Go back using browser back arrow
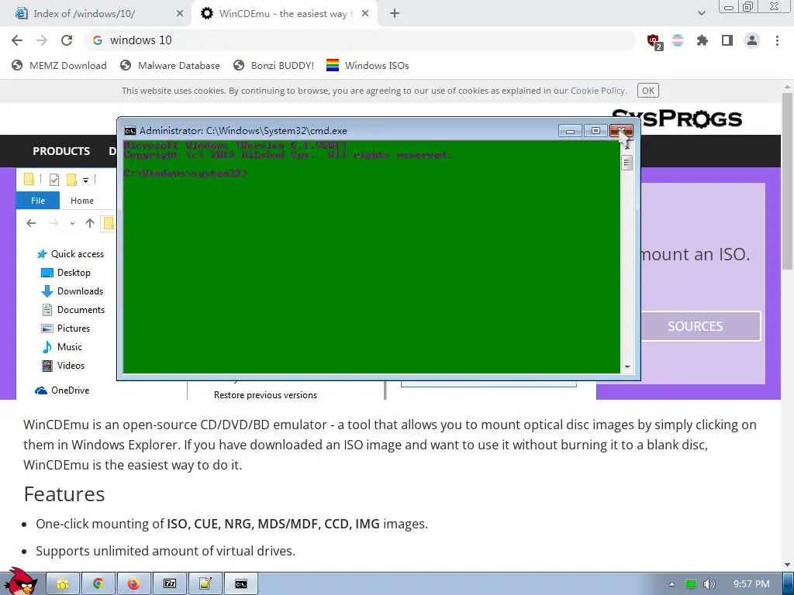Viewport: 794px width, 595px height. click(x=17, y=40)
